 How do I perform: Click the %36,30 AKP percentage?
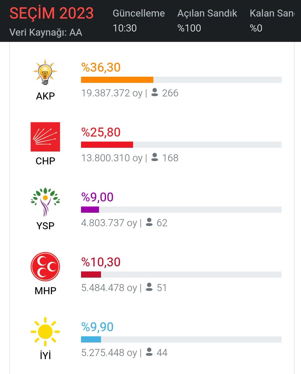point(101,67)
